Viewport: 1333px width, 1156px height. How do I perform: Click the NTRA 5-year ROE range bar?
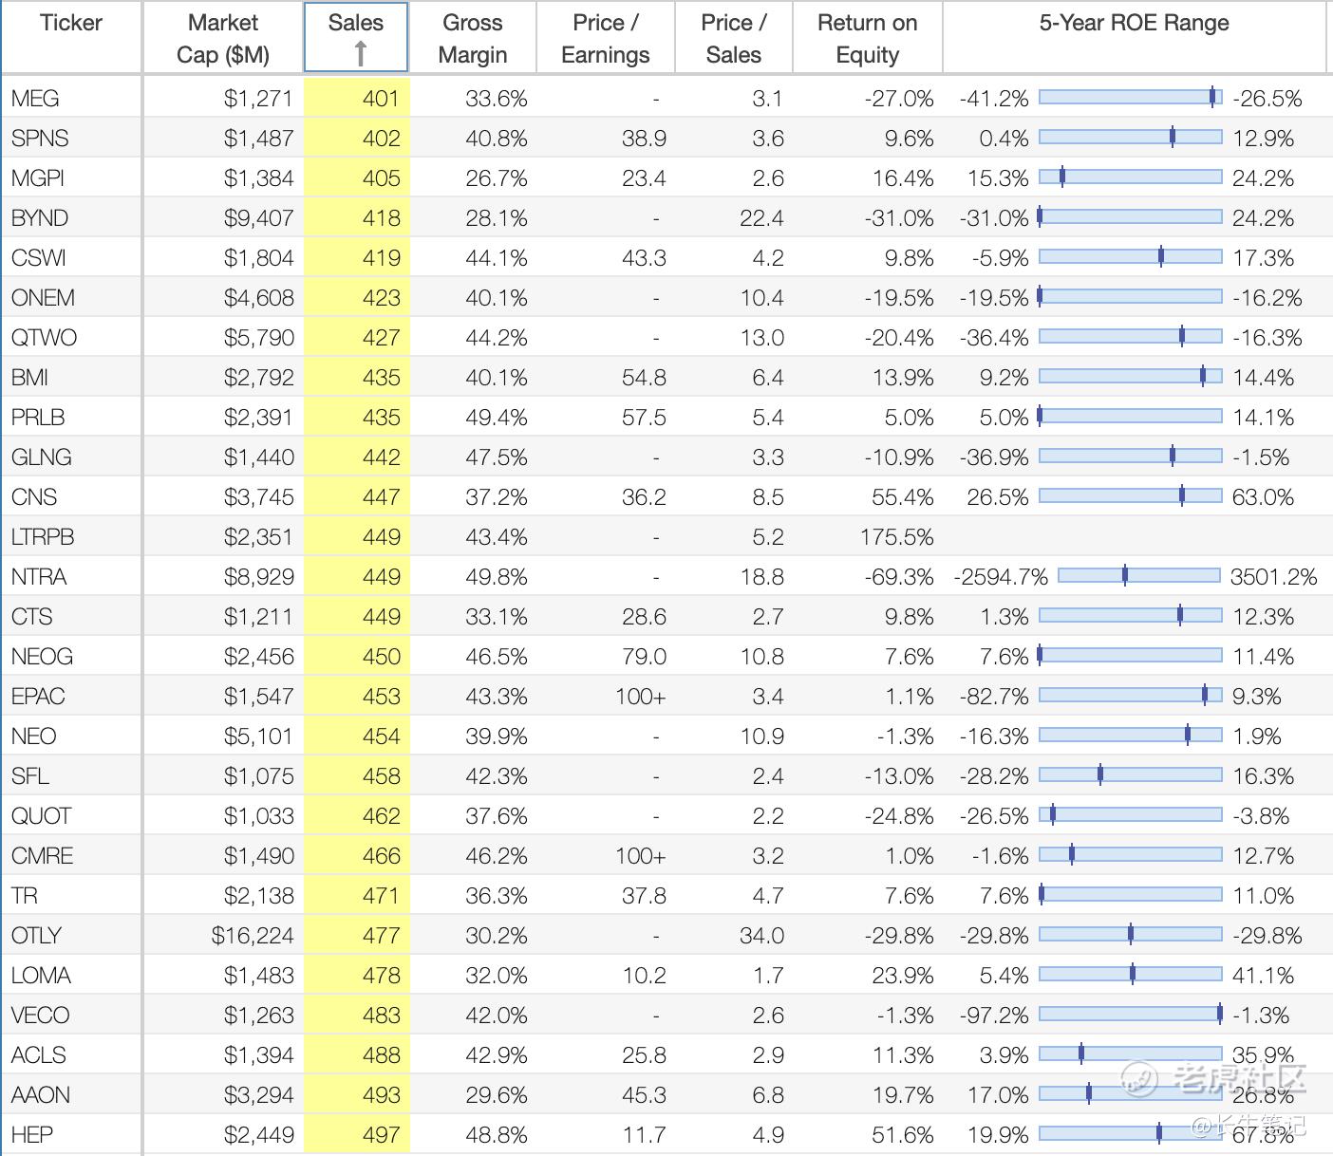tap(1138, 575)
